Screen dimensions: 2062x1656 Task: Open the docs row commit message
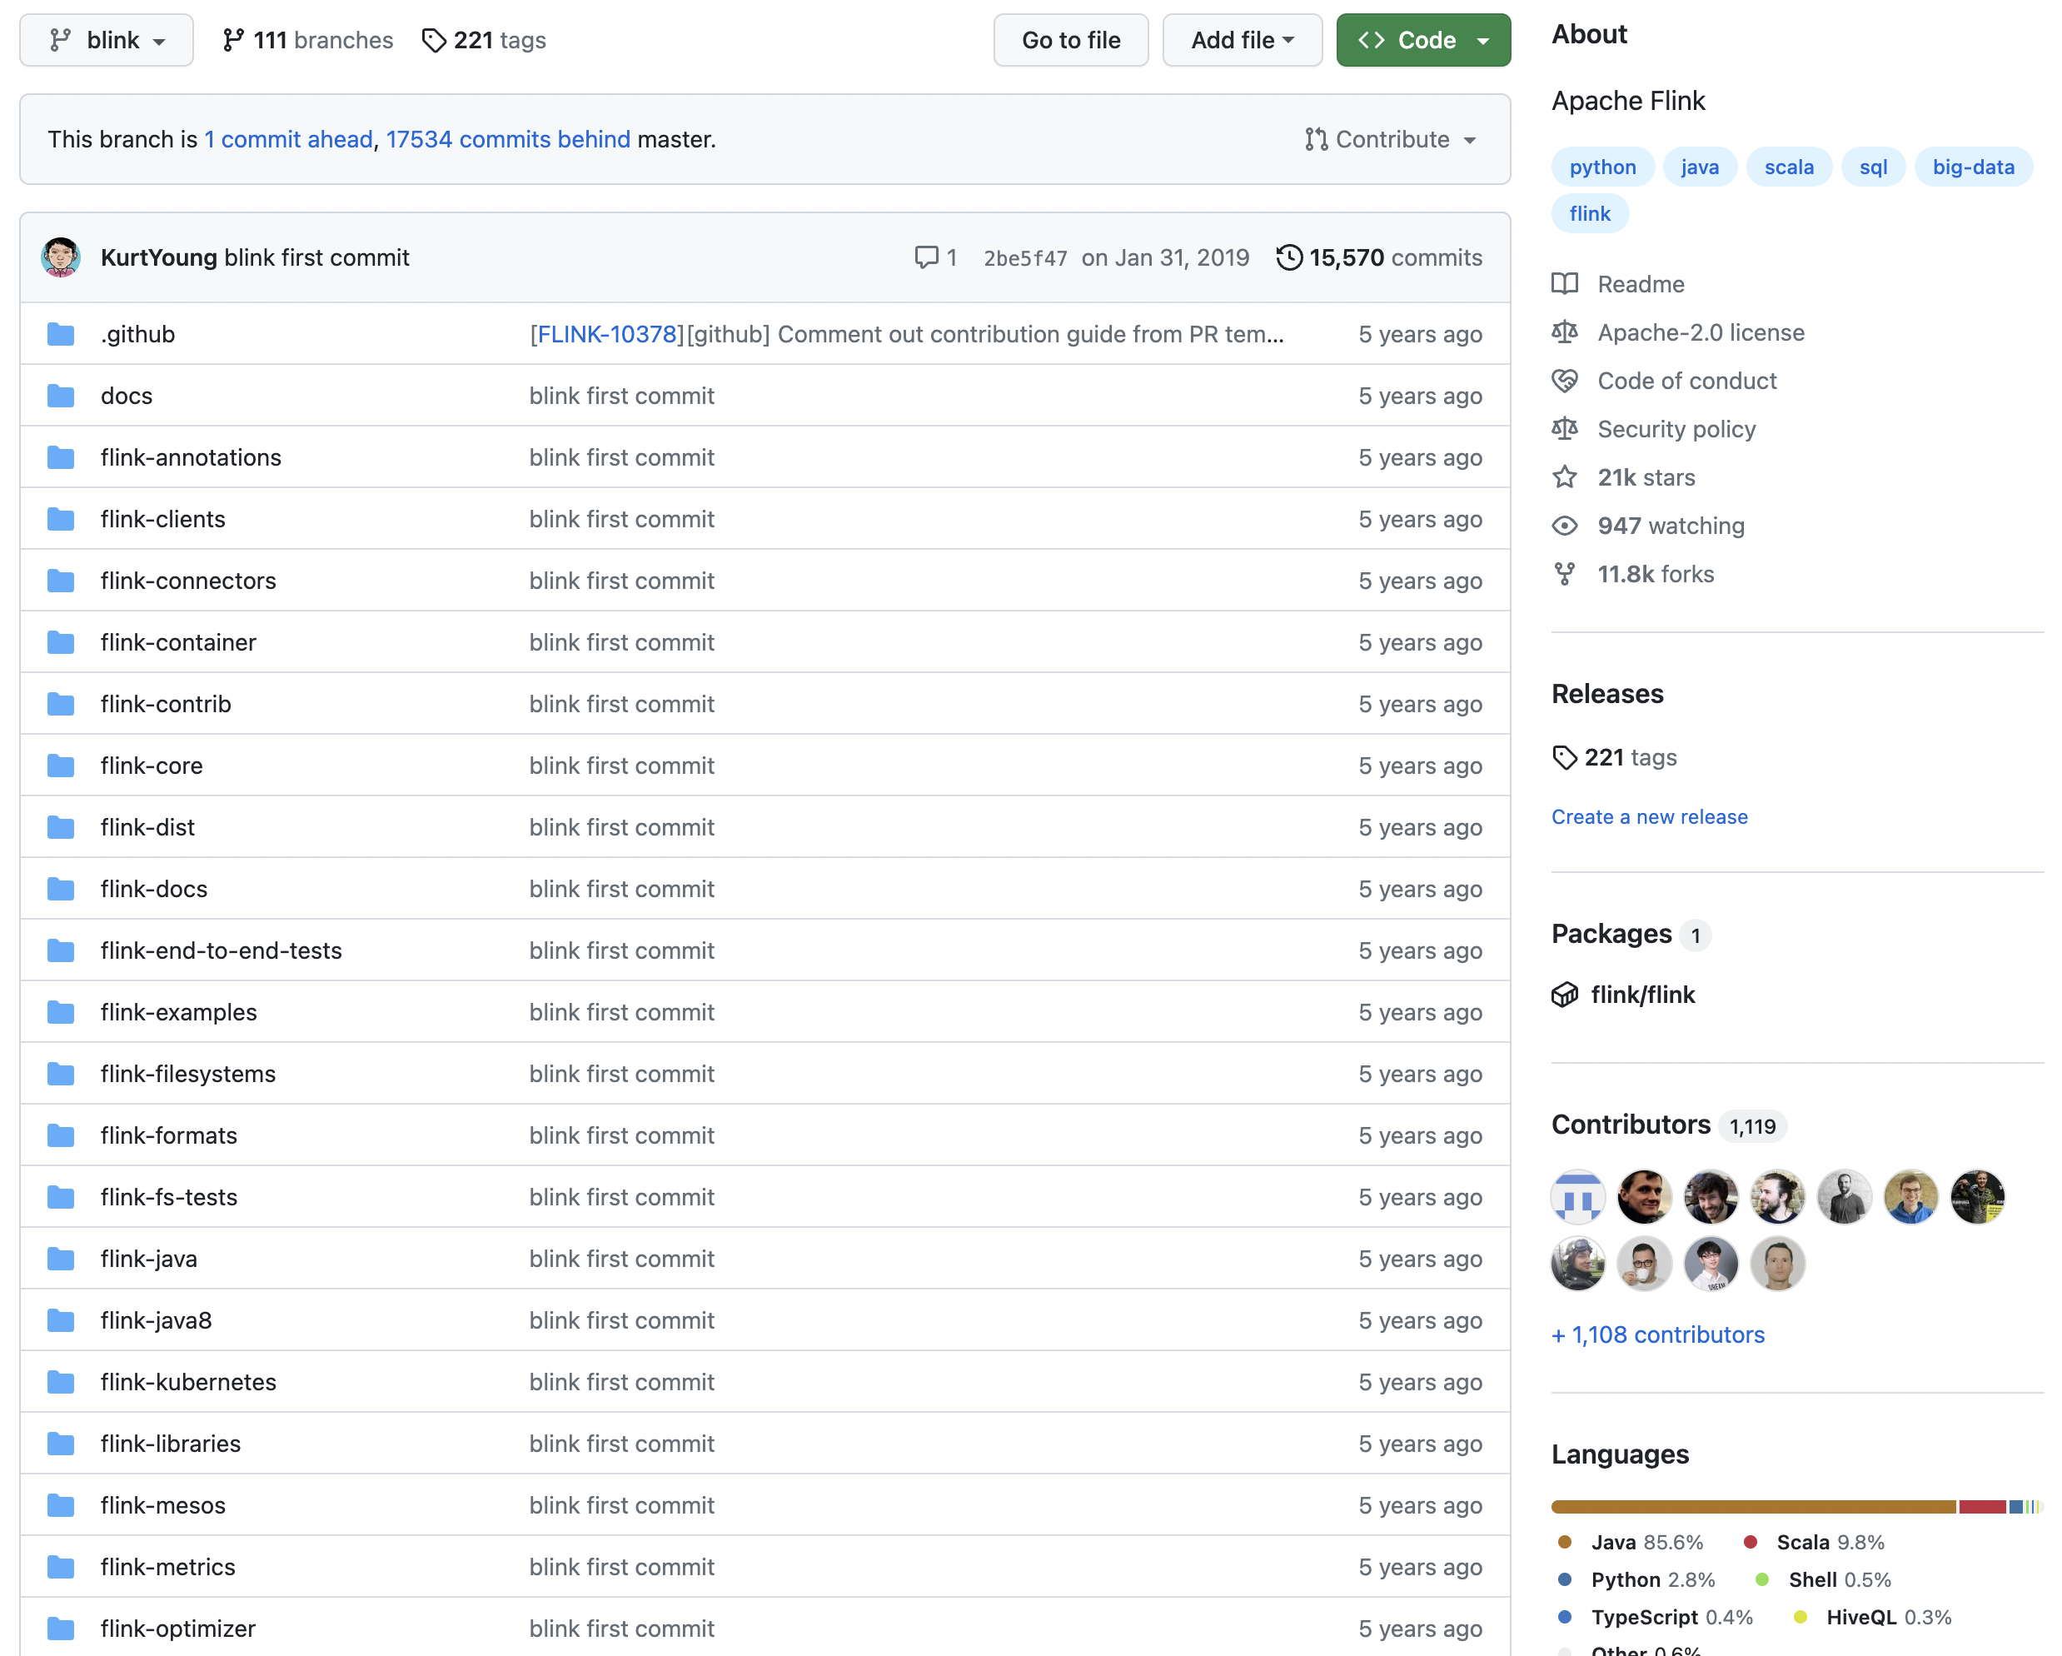[x=621, y=396]
